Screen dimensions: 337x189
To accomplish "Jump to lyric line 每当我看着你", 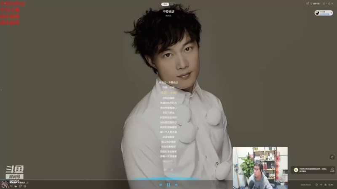I will pyautogui.click(x=168, y=147).
